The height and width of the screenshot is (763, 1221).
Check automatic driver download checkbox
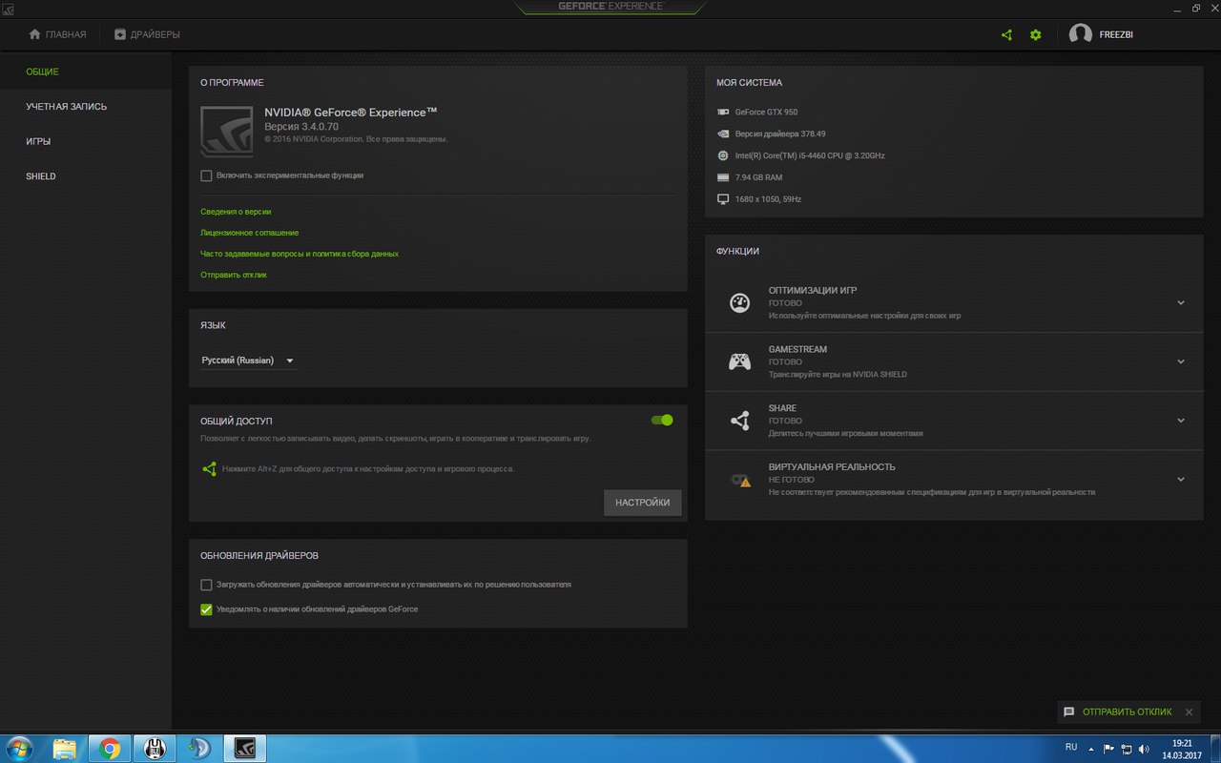[206, 585]
